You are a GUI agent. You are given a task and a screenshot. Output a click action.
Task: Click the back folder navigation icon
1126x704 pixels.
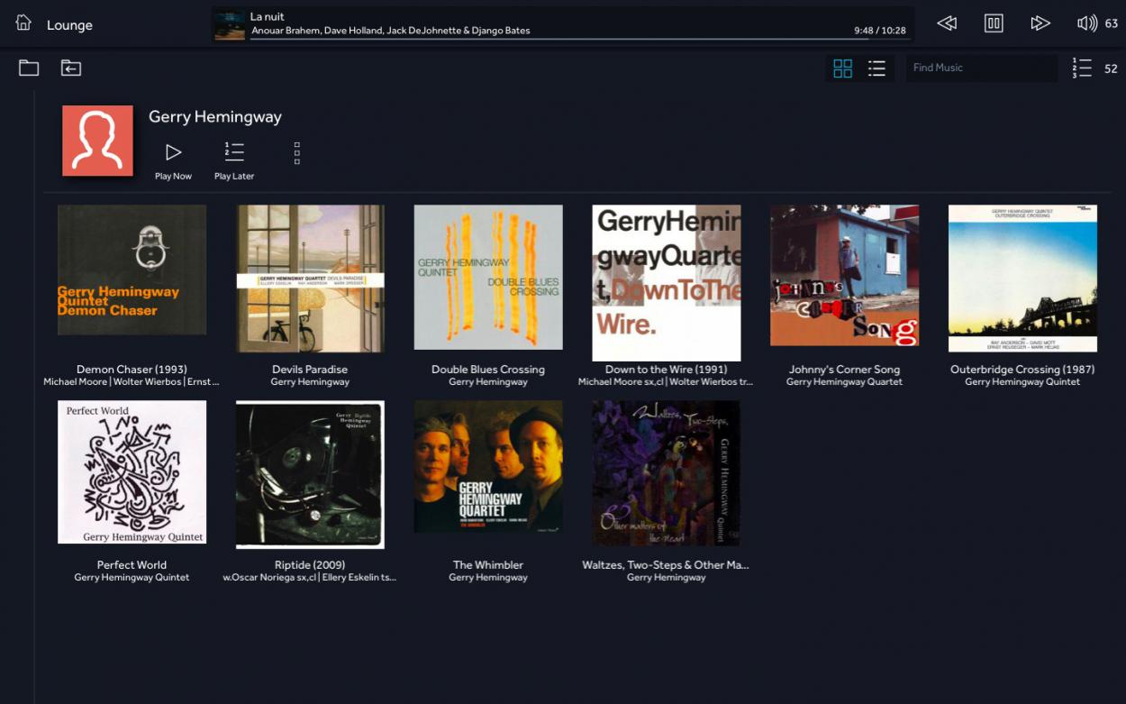71,68
